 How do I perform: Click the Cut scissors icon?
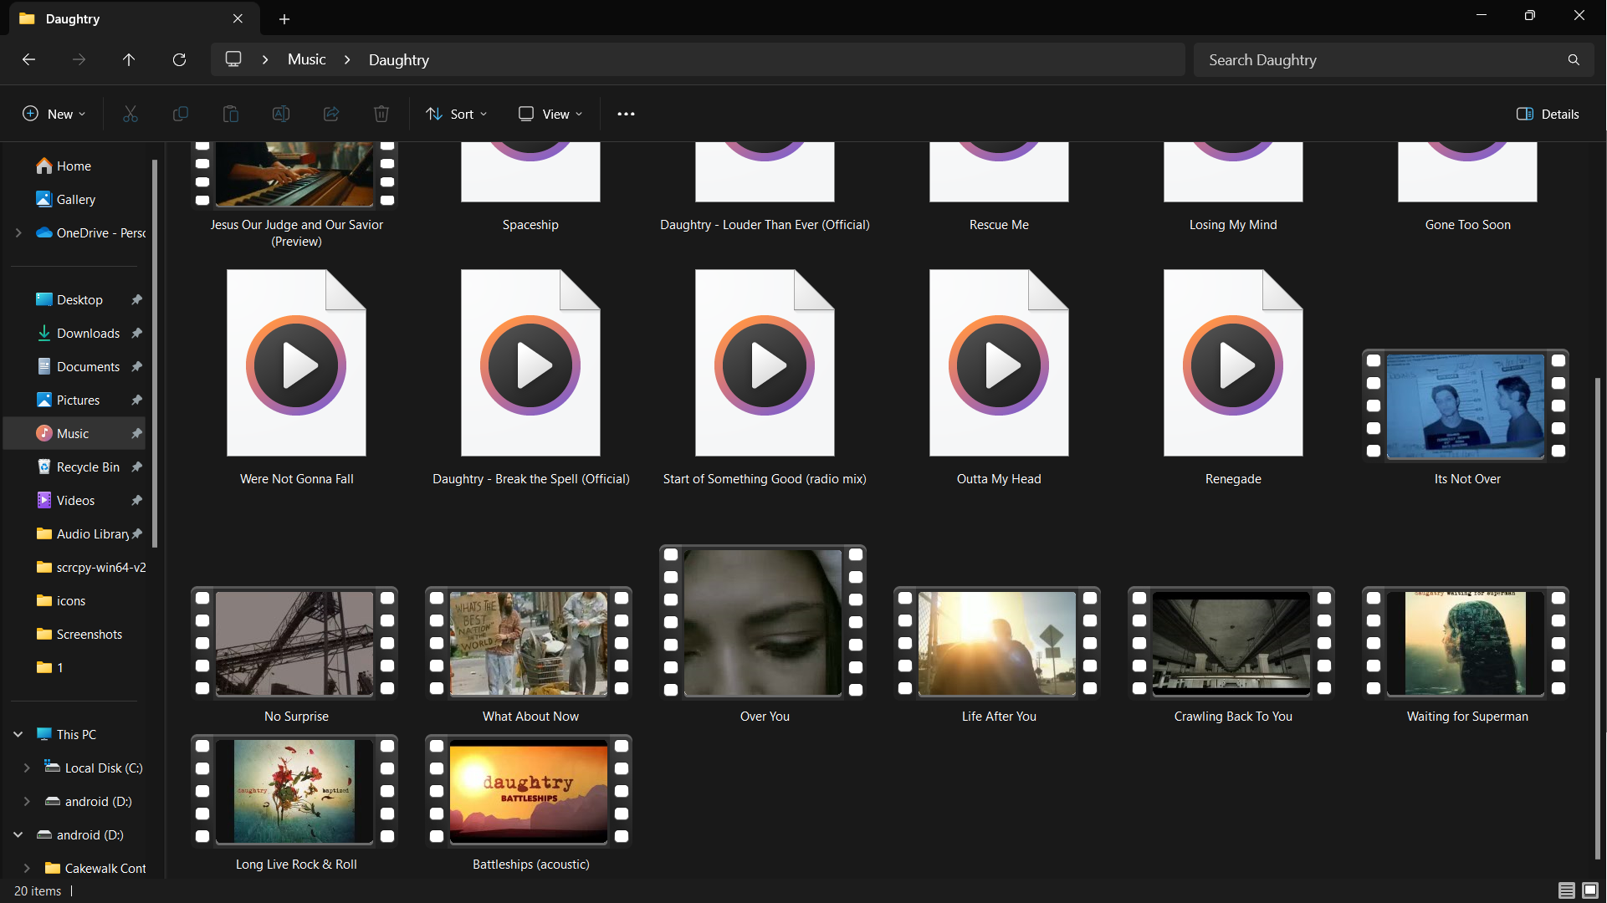[x=130, y=114]
